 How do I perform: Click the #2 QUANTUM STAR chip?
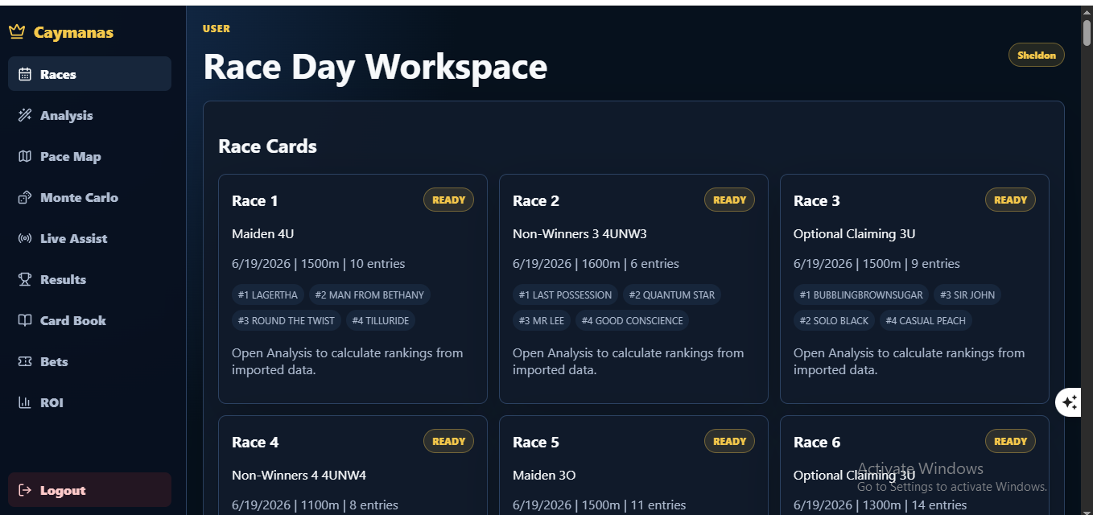pyautogui.click(x=672, y=295)
